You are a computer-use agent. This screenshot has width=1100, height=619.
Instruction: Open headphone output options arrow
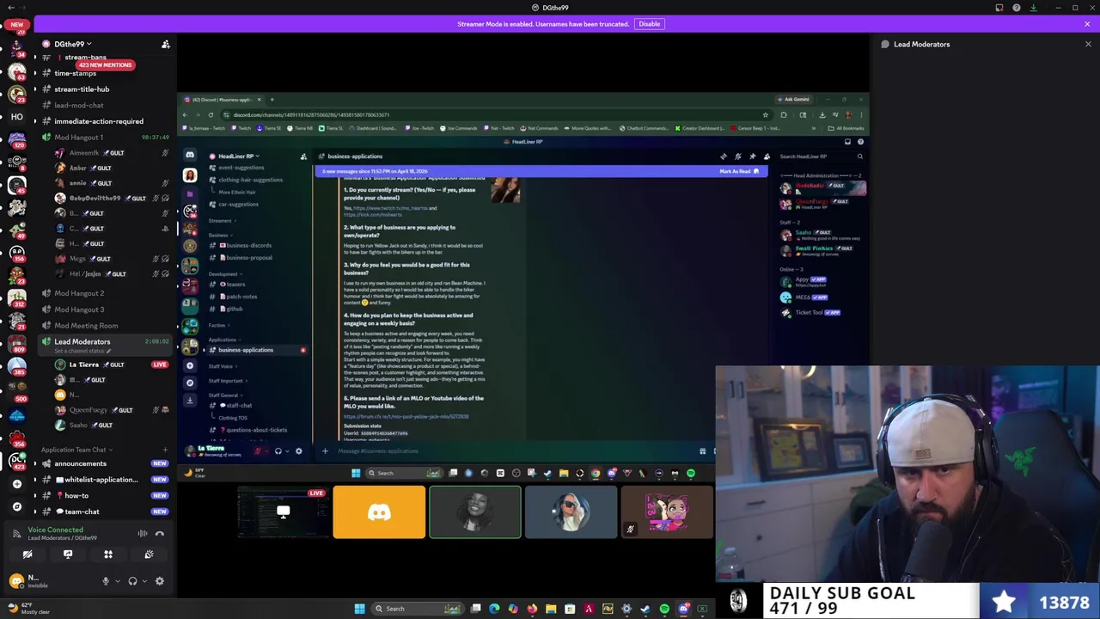(143, 581)
